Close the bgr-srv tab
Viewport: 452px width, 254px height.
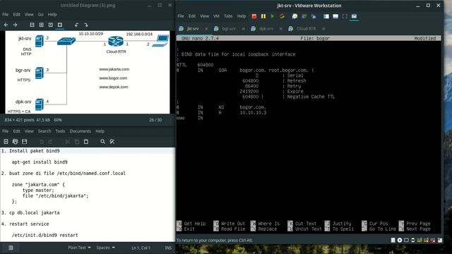point(244,29)
